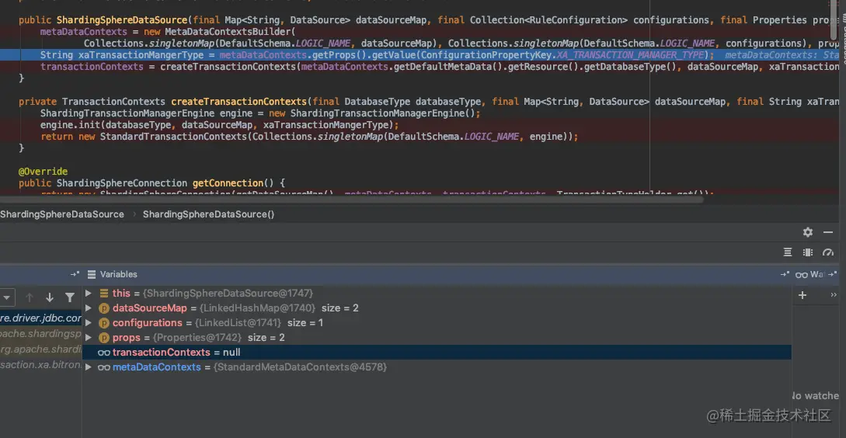
Task: Click the glasses icon beside metaDataContexts
Action: 103,367
